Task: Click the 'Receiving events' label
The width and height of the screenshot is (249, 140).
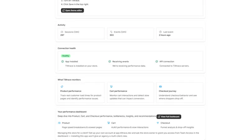Action: (x=120, y=61)
